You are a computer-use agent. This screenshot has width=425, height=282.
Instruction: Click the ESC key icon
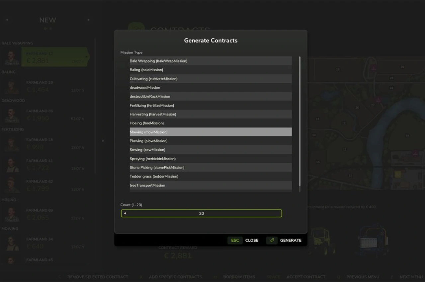click(x=235, y=241)
